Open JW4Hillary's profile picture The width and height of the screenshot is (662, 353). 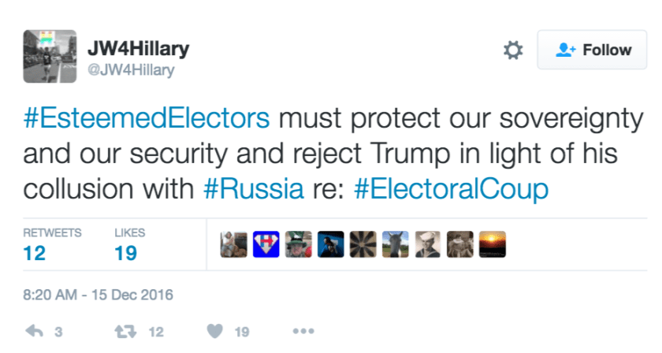point(50,57)
